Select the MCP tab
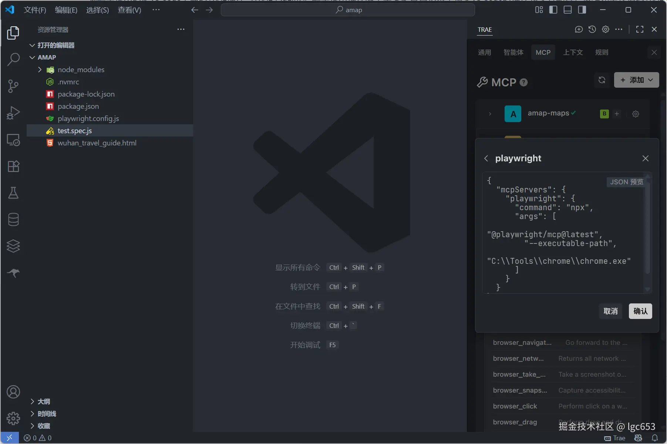This screenshot has height=444, width=667. click(543, 53)
